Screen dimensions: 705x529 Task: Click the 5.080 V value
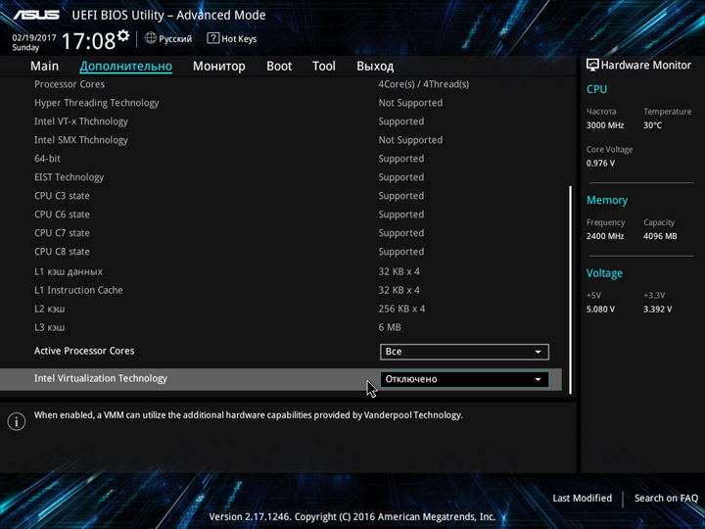[x=600, y=309]
